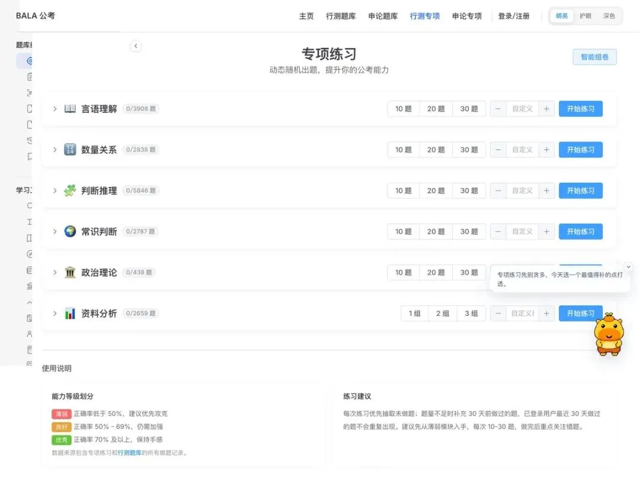This screenshot has height=497, width=639.
Task: Start practice for 判断推理
Action: point(580,191)
